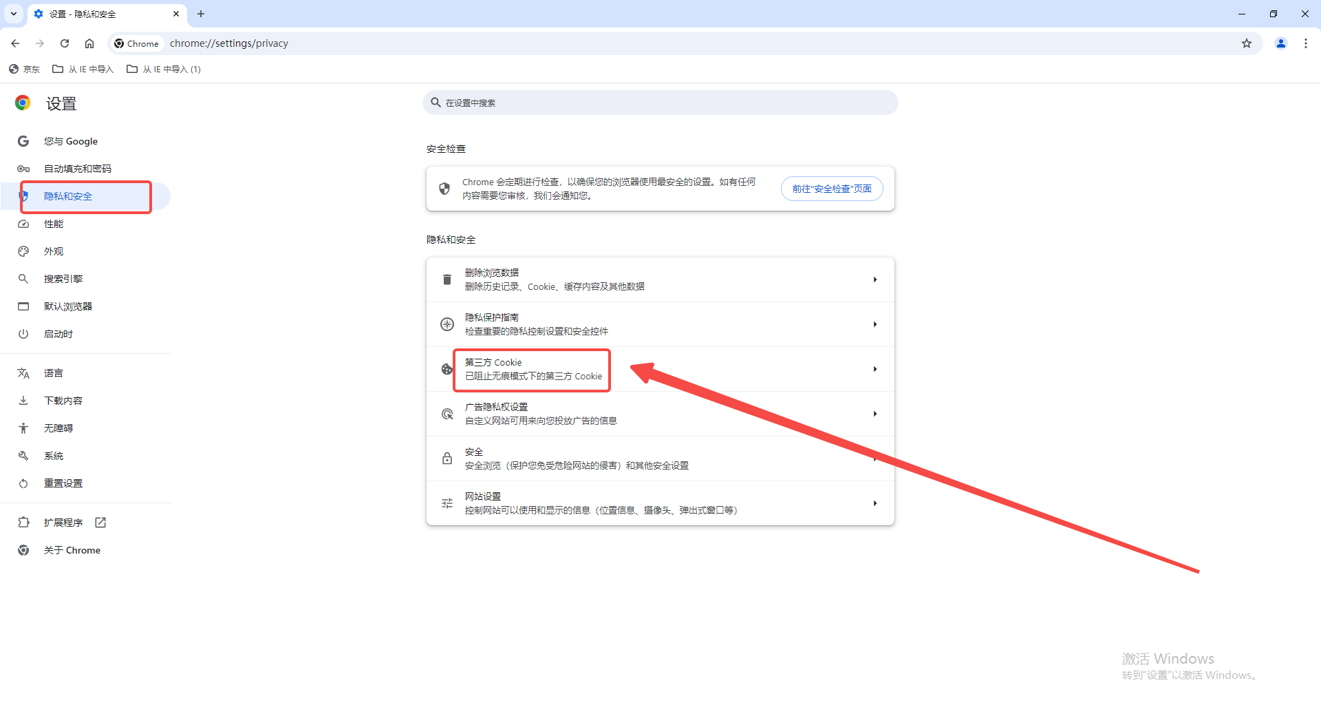Click the 在设置中搜索 search field

[x=660, y=103]
